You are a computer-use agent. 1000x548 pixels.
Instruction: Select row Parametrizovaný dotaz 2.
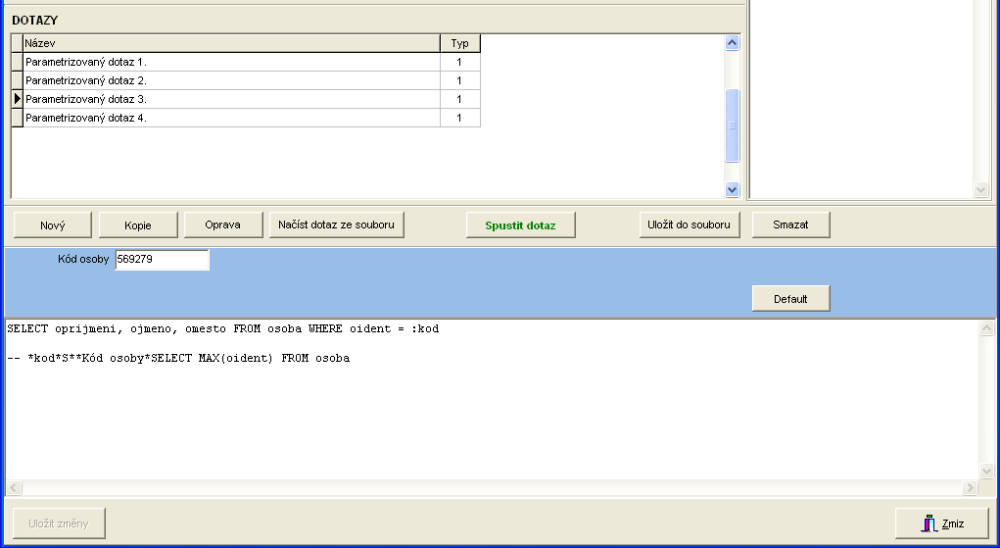coord(231,80)
